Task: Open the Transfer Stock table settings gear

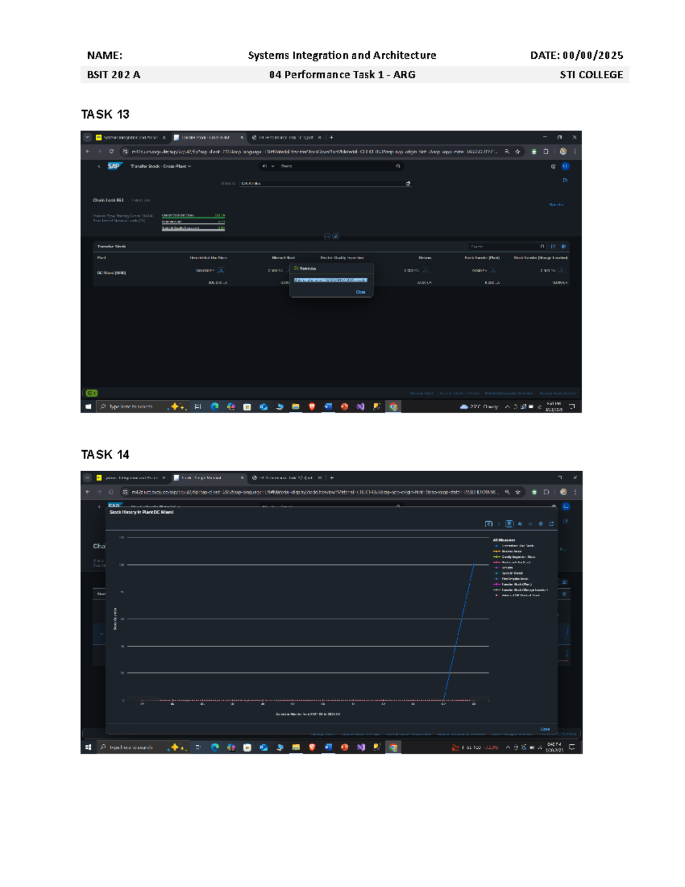Action: (563, 247)
